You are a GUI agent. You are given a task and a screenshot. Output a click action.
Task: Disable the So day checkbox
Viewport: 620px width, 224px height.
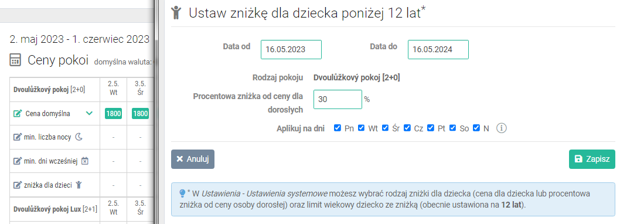click(x=453, y=128)
